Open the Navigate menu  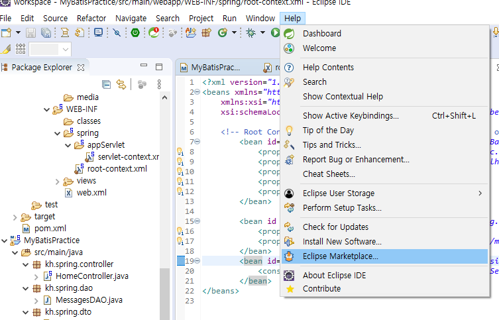point(131,19)
